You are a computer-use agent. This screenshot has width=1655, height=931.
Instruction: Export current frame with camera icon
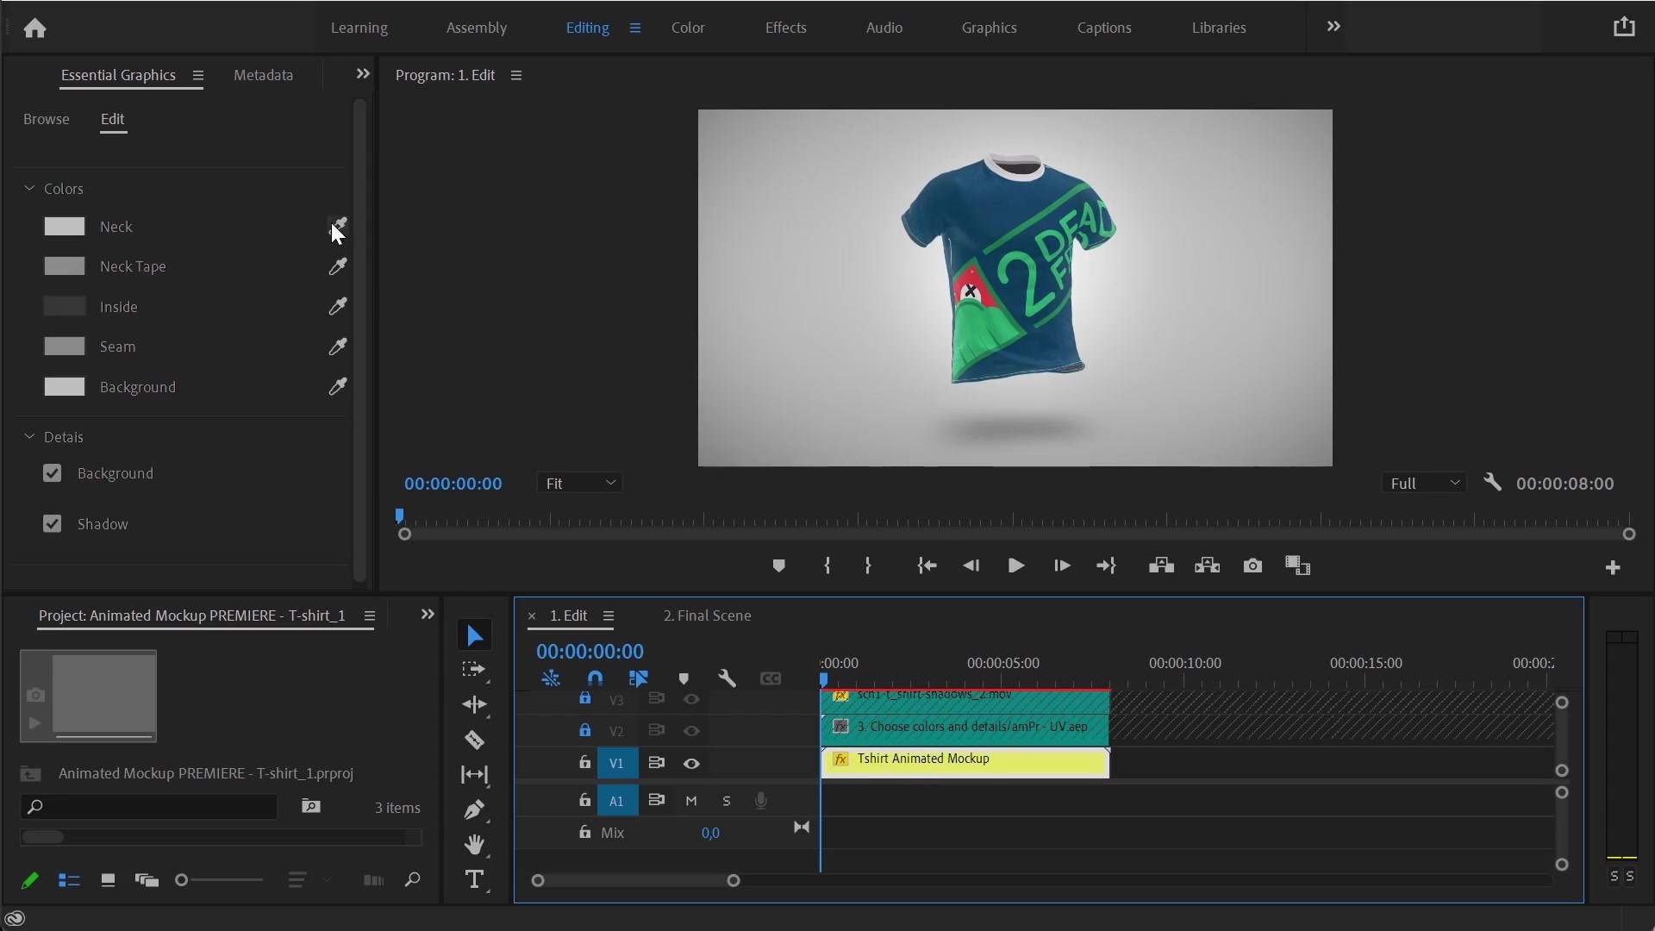[1252, 565]
